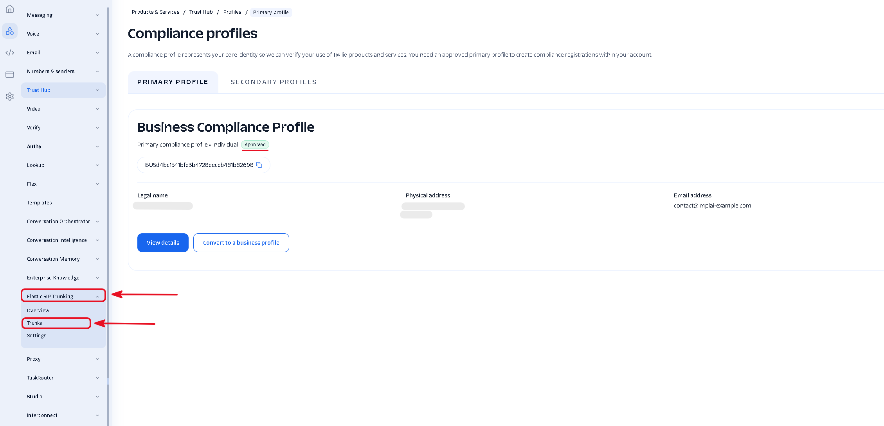Viewport: 884px width, 426px height.
Task: Select the Products & Services shapes icon
Action: click(10, 31)
